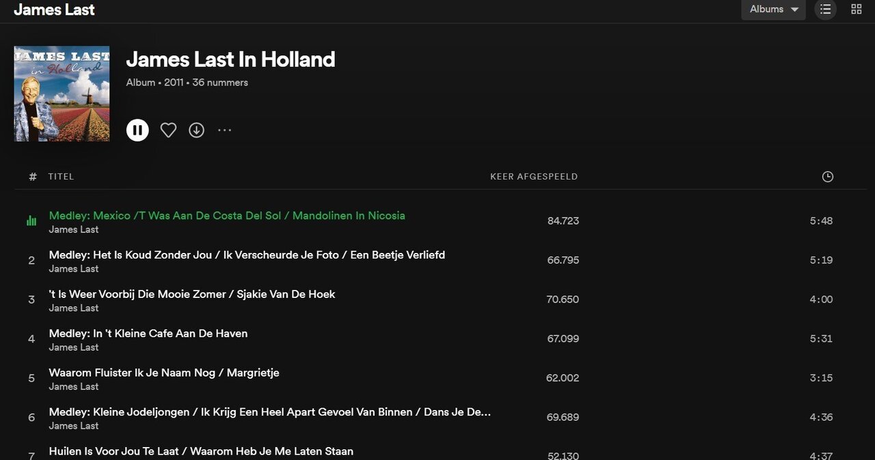Like the album with the heart icon

168,130
